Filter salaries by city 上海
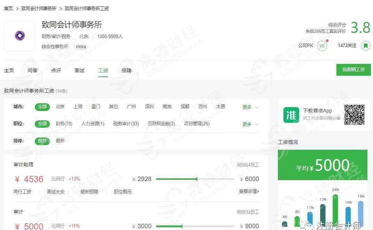Viewport: 373px width, 230px height. tap(78, 106)
